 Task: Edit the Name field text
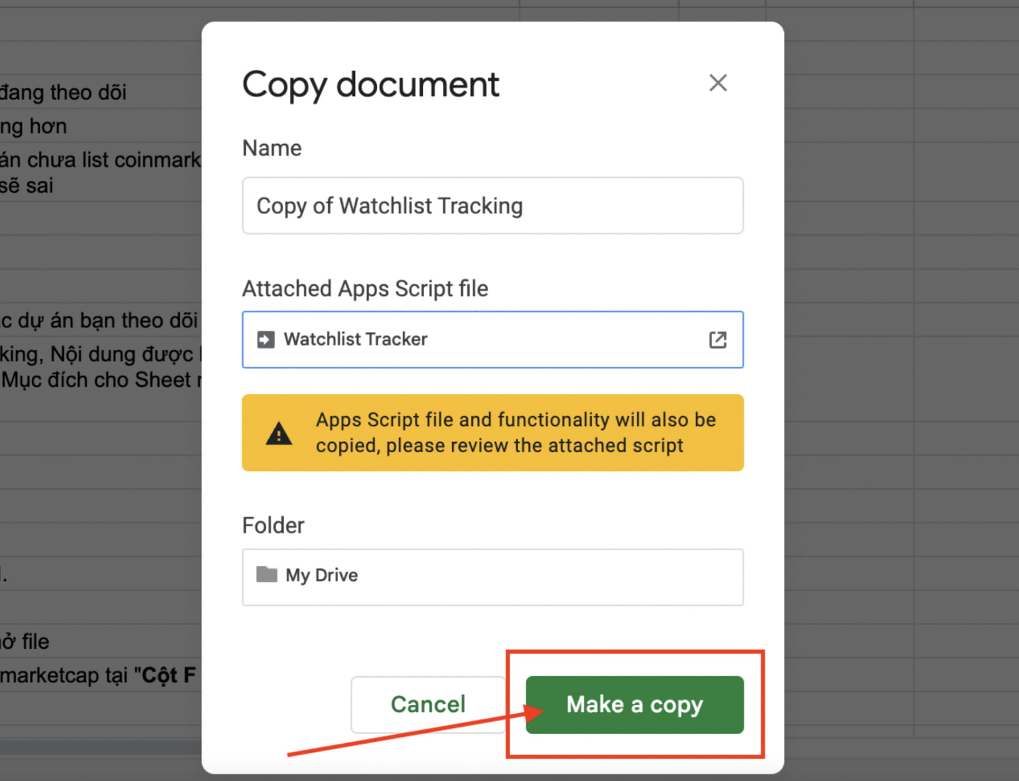pos(492,206)
